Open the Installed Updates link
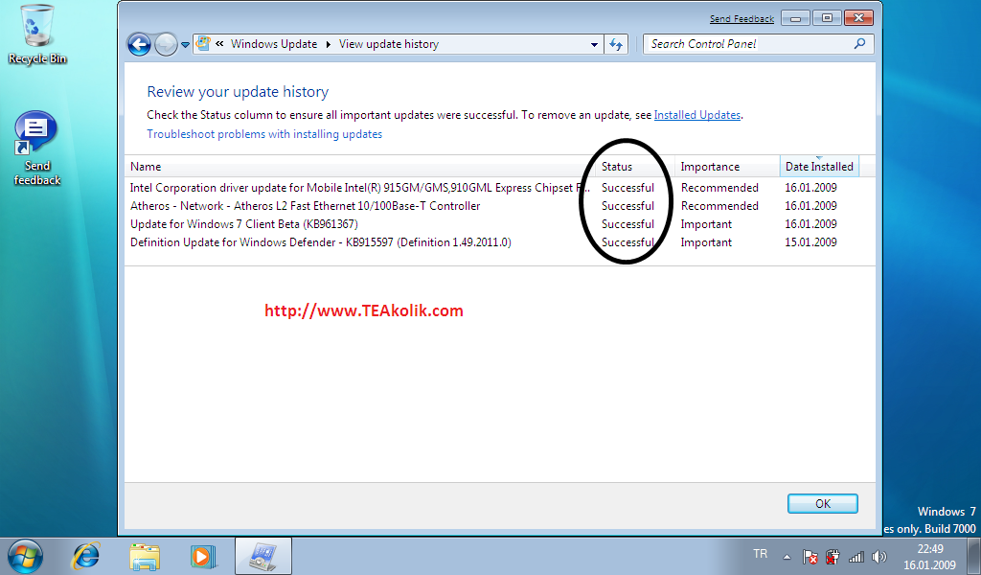This screenshot has width=981, height=575. [697, 115]
